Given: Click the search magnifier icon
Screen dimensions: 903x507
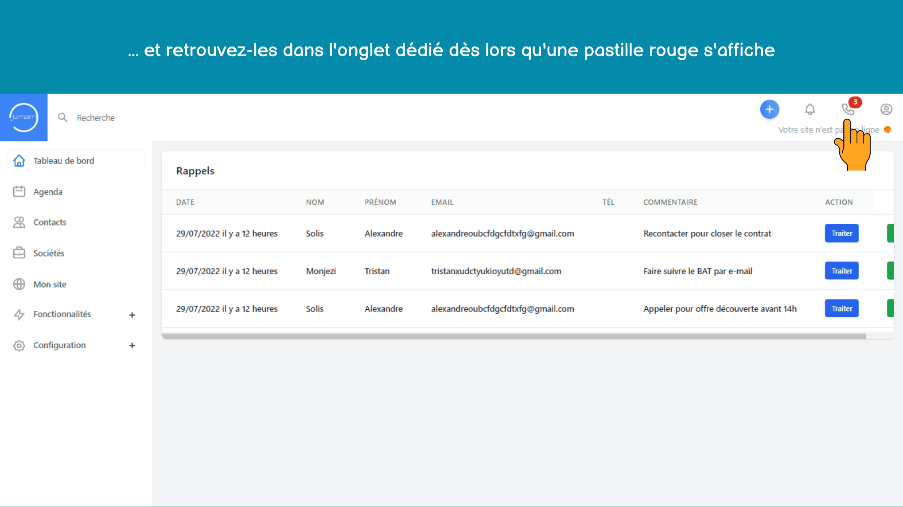Looking at the screenshot, I should click(x=63, y=117).
